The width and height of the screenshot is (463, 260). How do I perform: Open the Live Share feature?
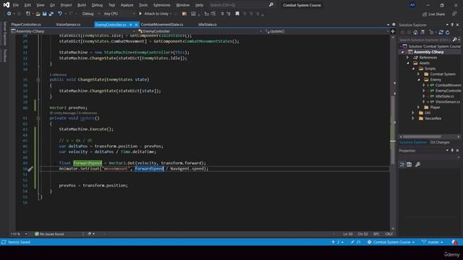point(433,14)
